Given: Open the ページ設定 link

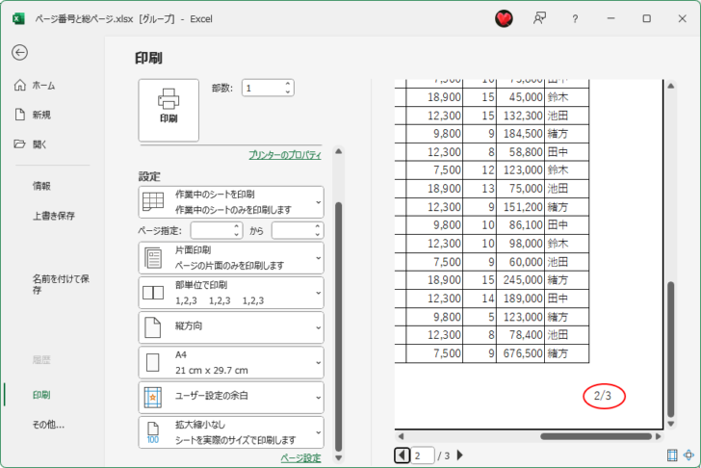Looking at the screenshot, I should pos(300,458).
